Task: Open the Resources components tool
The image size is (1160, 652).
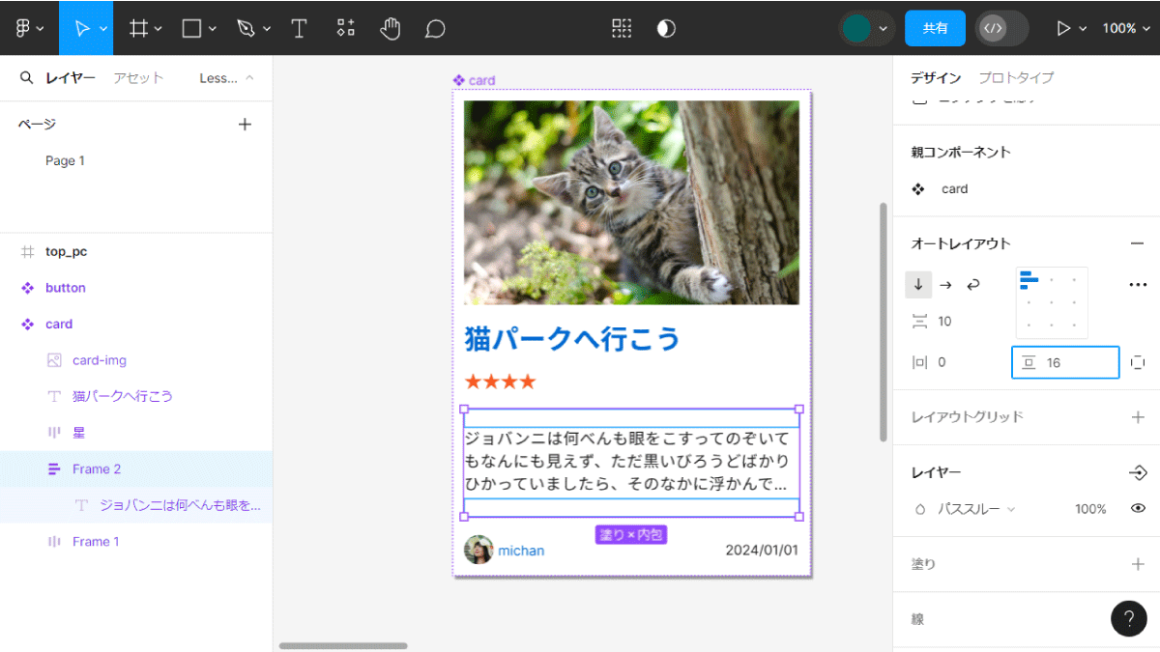Action: point(345,28)
